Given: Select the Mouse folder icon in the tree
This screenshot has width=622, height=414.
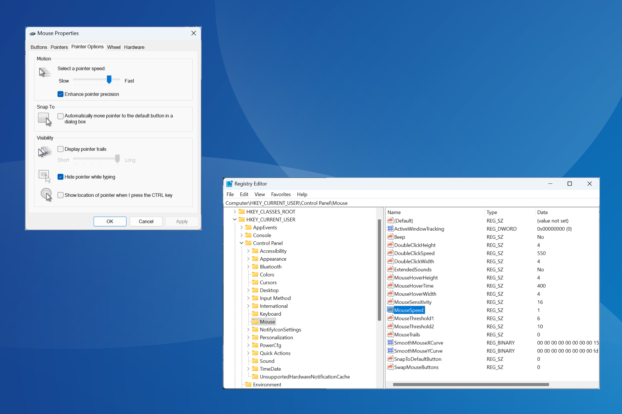Looking at the screenshot, I should pyautogui.click(x=255, y=321).
